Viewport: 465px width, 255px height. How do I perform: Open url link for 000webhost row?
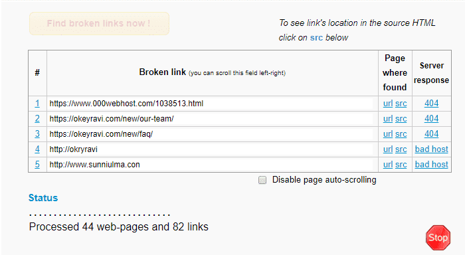[x=388, y=104]
